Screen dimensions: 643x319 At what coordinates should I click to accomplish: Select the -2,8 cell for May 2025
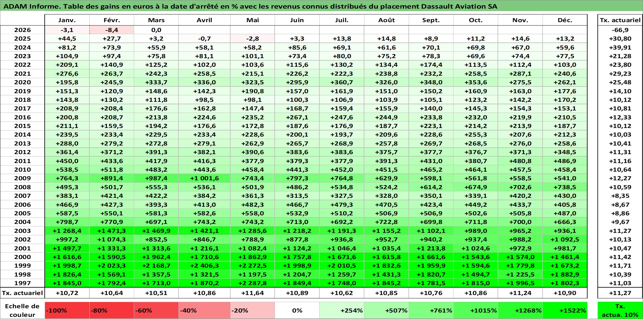pos(252,38)
